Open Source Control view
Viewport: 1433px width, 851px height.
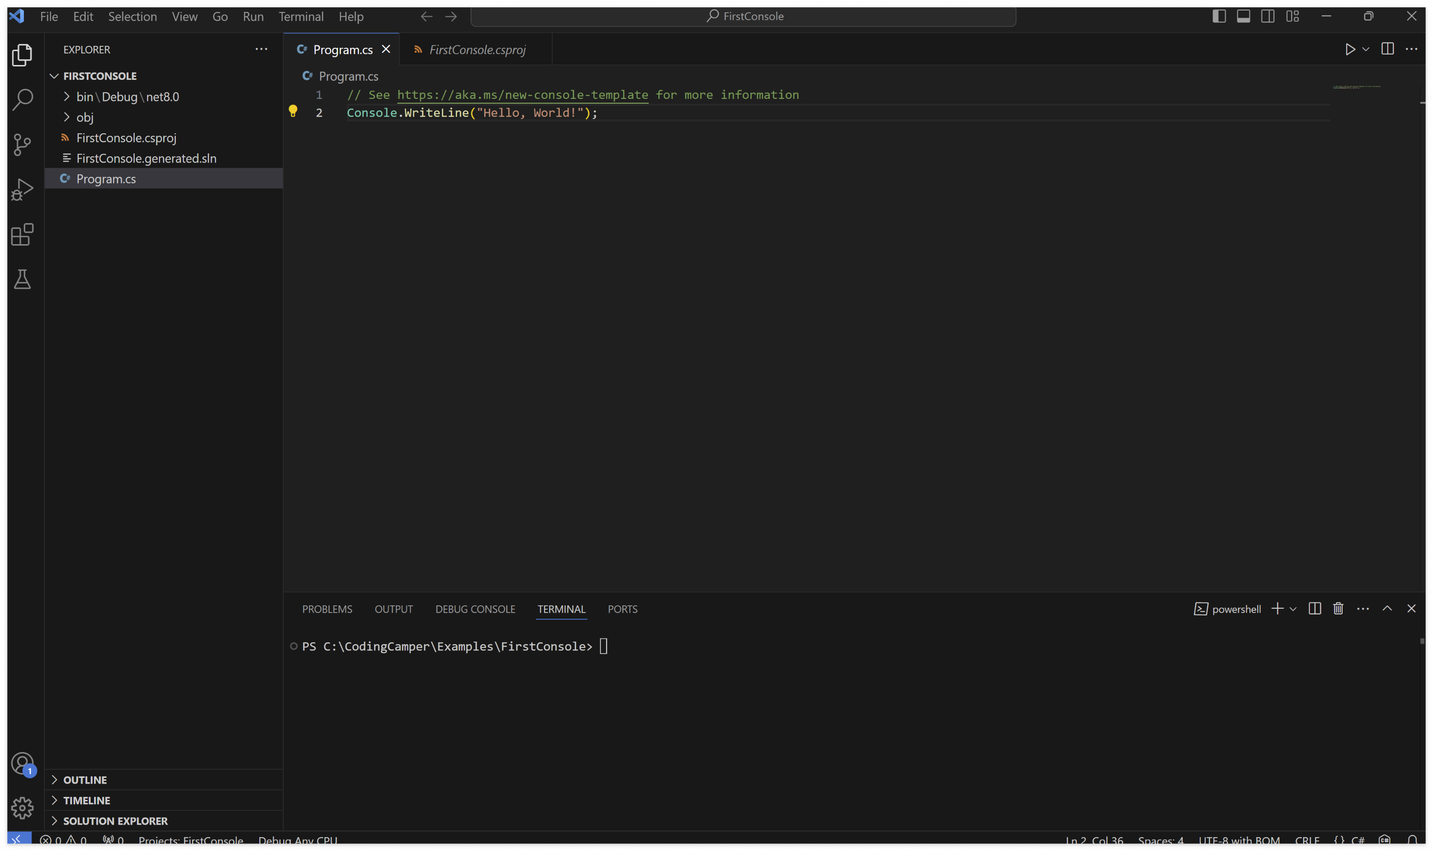(22, 144)
